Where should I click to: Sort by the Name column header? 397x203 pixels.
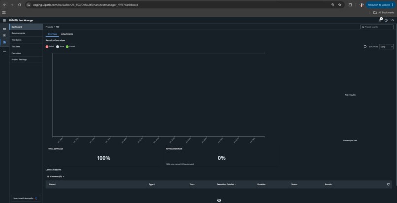click(x=52, y=184)
